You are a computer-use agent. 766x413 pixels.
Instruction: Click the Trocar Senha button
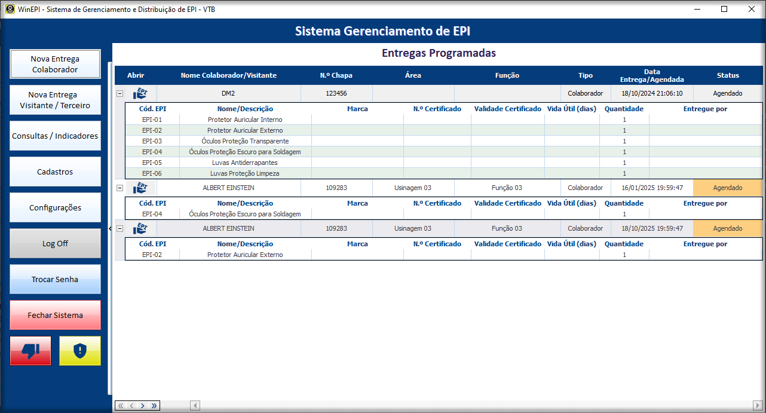tap(55, 279)
